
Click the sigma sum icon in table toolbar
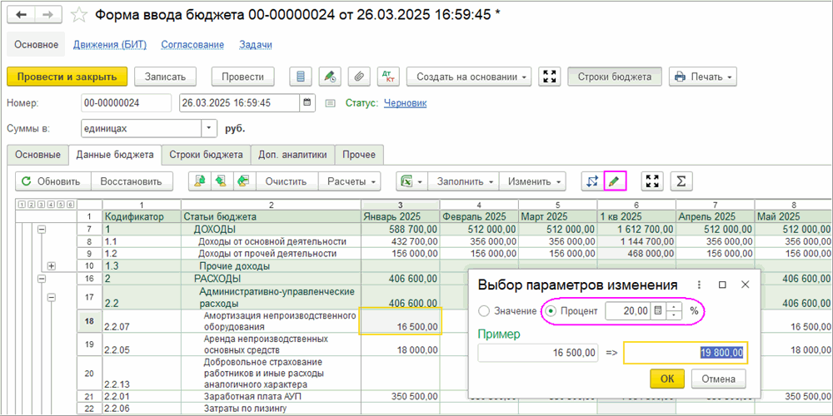pyautogui.click(x=681, y=181)
